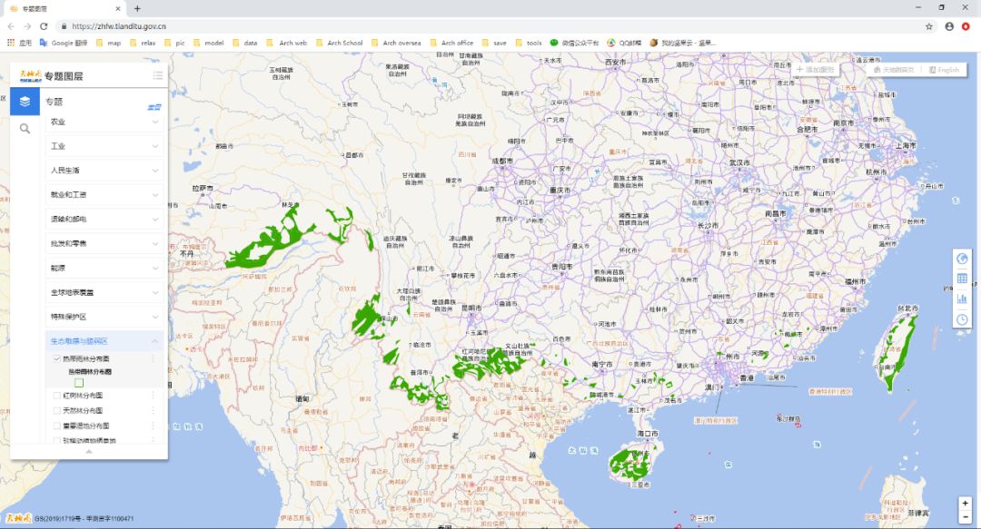The height and width of the screenshot is (529, 981).
Task: Open a new browser tab with the plus
Action: [137, 9]
